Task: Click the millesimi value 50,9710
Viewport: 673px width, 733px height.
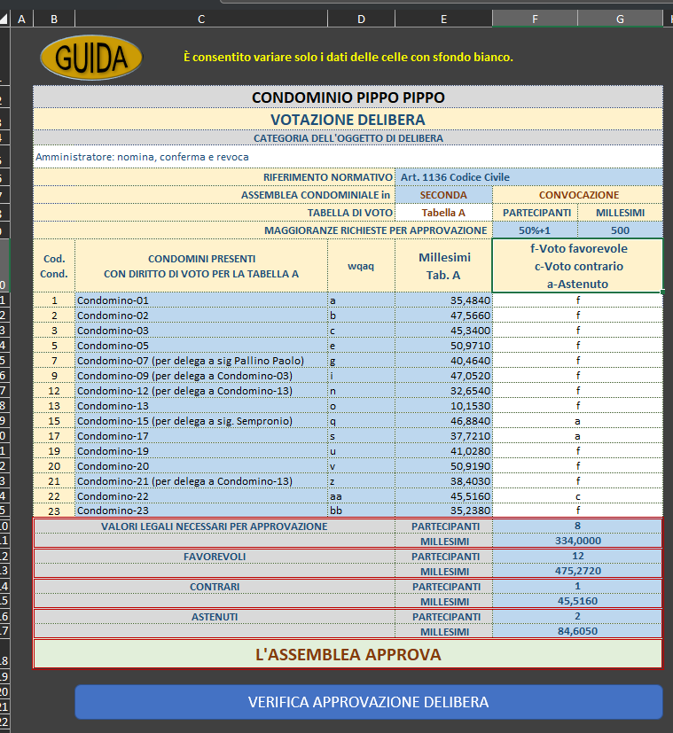Action: (443, 346)
